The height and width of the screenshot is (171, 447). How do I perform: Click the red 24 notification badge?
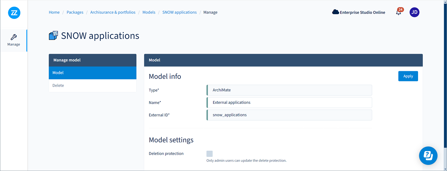click(401, 10)
